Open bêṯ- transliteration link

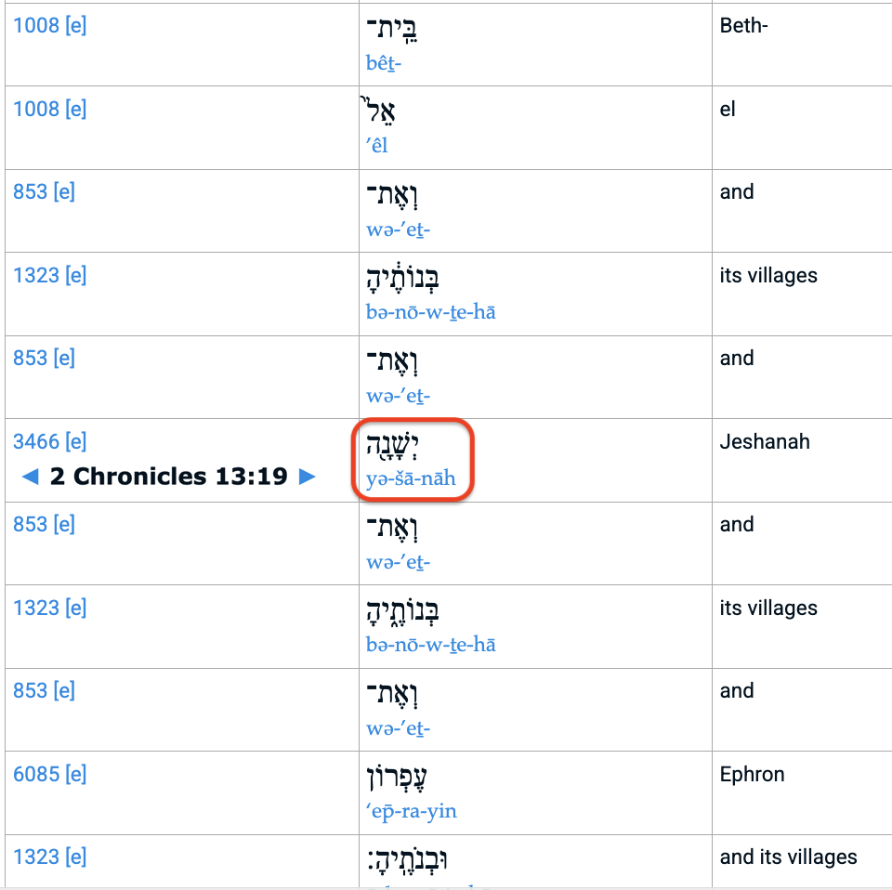(x=384, y=62)
